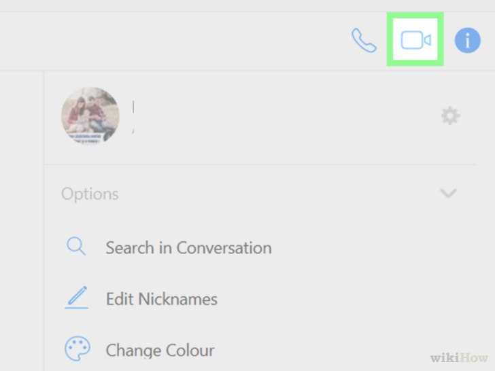This screenshot has width=495, height=371.
Task: Click blank space between Options and chevron
Action: [279, 194]
